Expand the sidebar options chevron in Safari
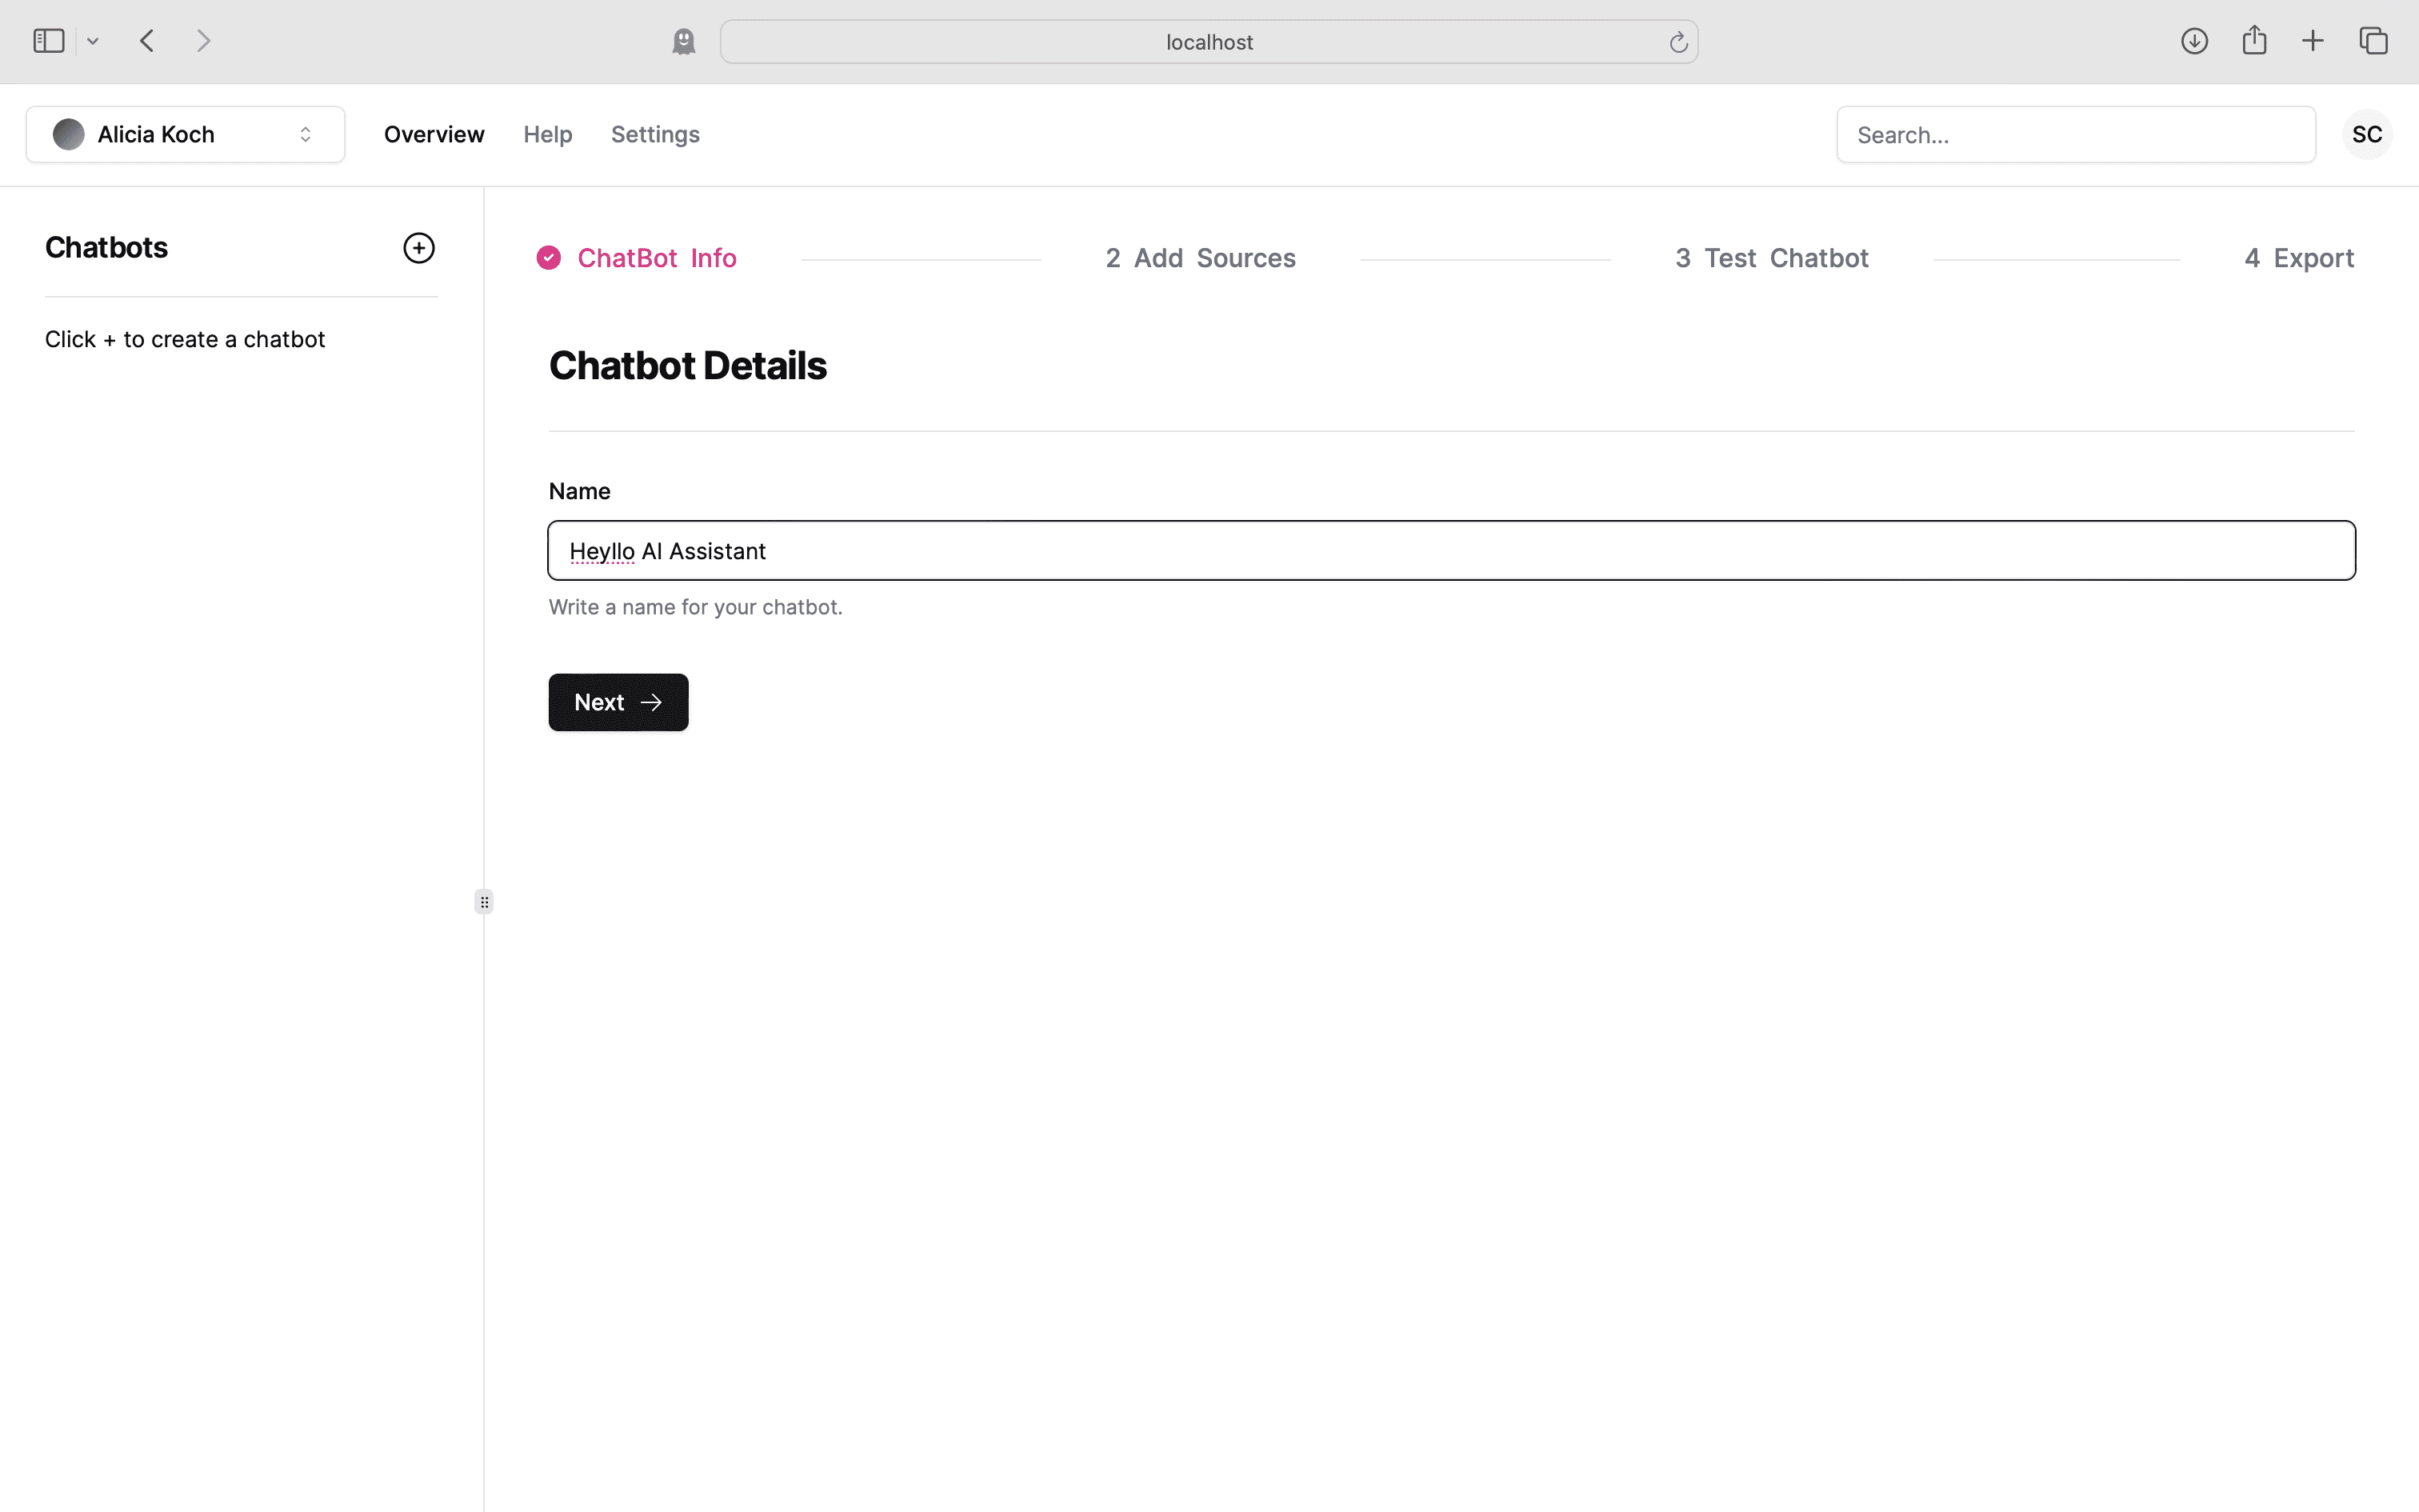Viewport: 2419px width, 1512px height. [x=93, y=41]
